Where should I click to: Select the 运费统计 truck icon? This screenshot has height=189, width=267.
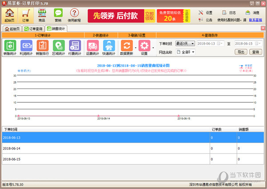[93, 48]
